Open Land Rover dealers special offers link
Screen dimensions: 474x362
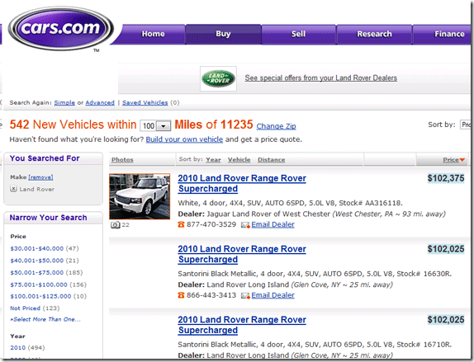(x=320, y=78)
